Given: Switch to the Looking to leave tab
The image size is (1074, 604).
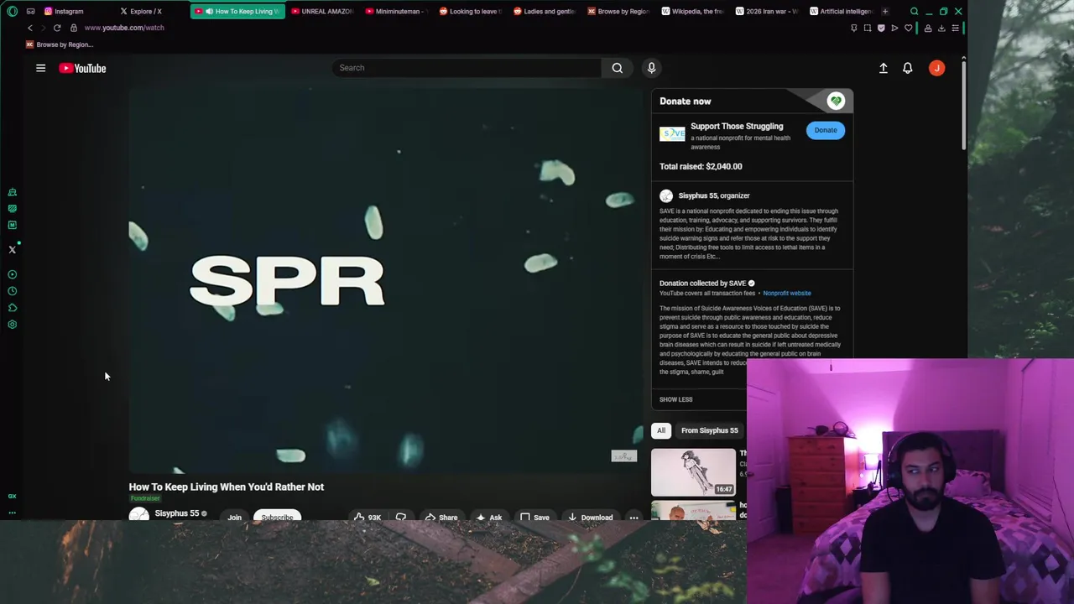Looking at the screenshot, I should tap(470, 11).
